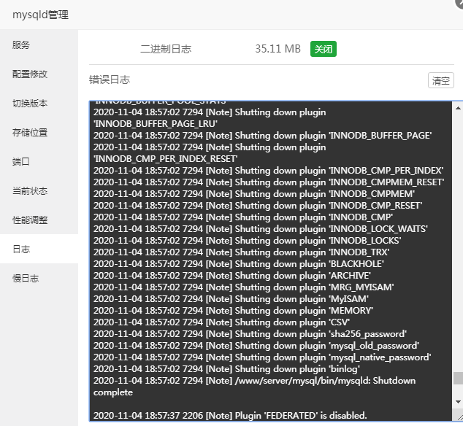Click the textarea resize grip corner
The image size is (463, 426).
(x=459, y=417)
